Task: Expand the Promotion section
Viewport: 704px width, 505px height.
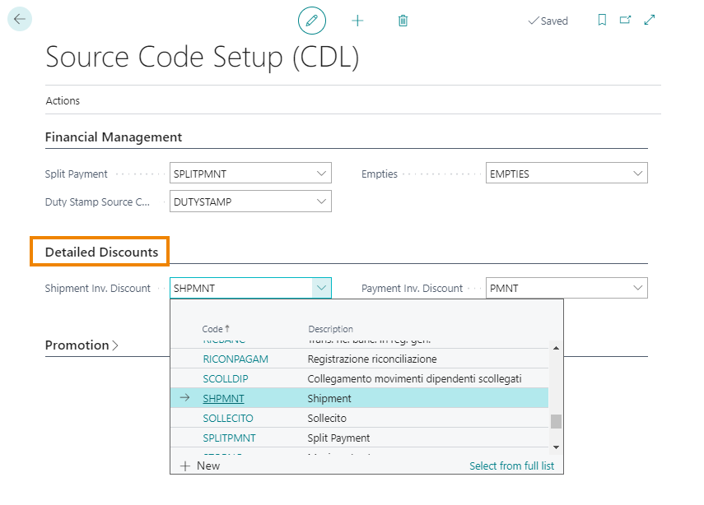Action: tap(82, 345)
